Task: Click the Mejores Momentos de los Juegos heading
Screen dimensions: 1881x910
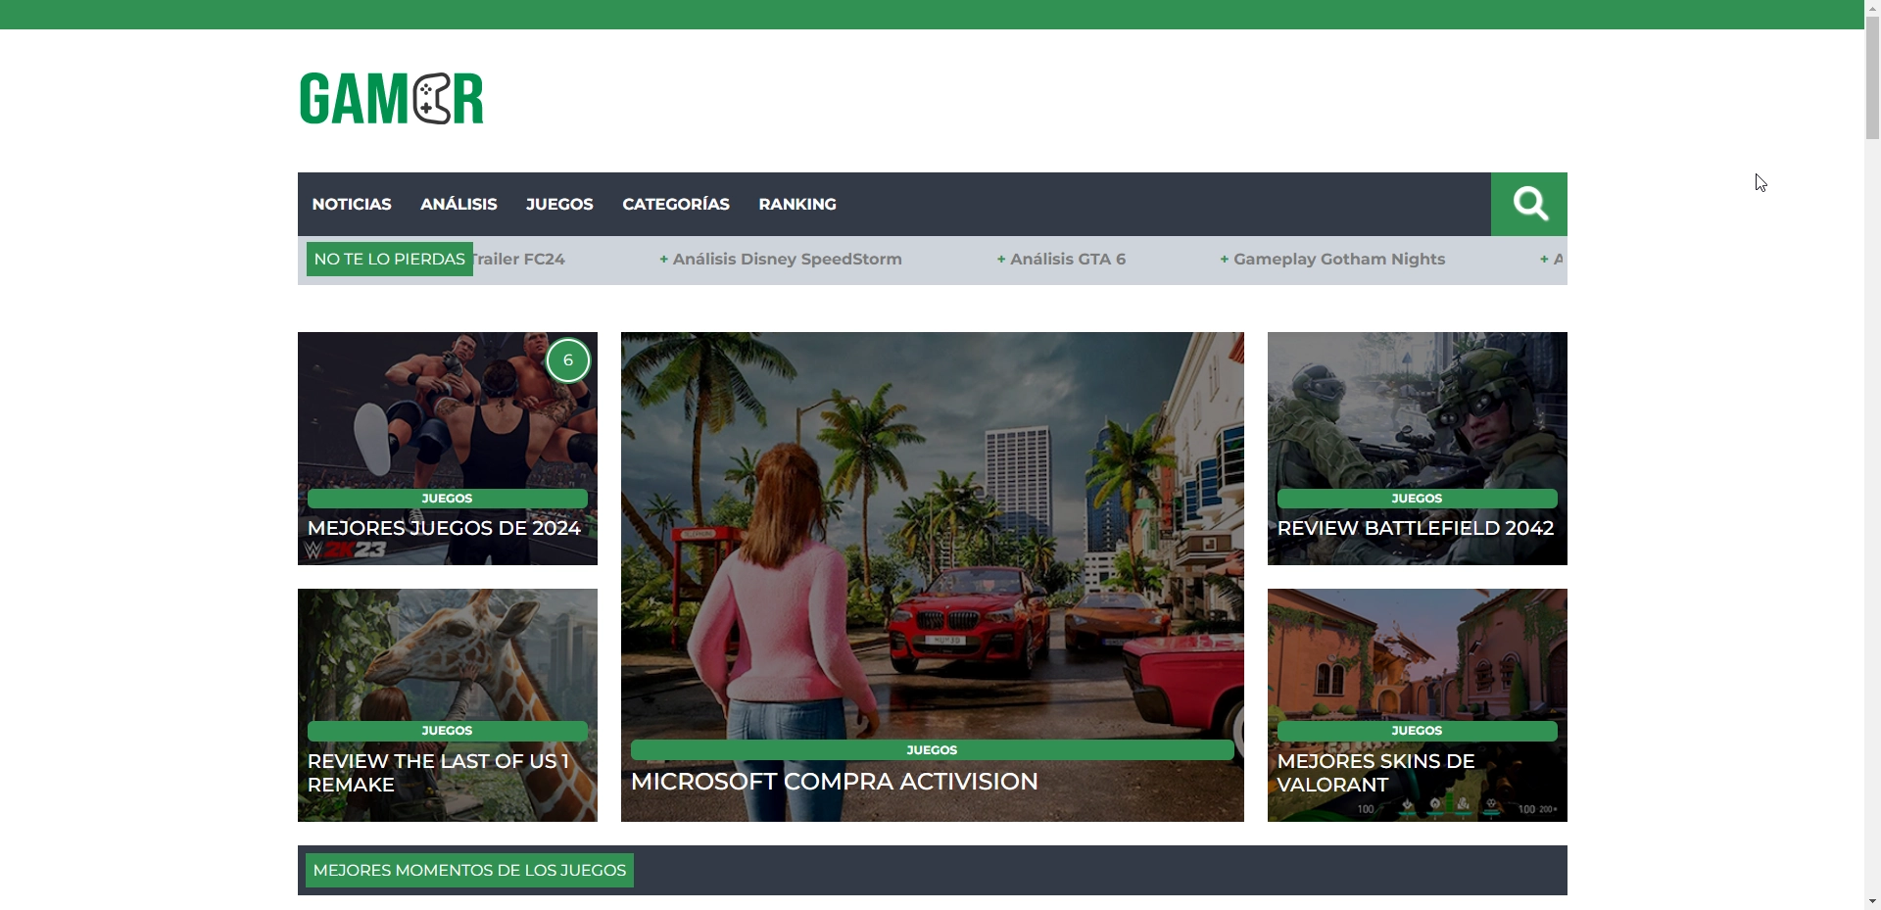Action: [x=469, y=870]
